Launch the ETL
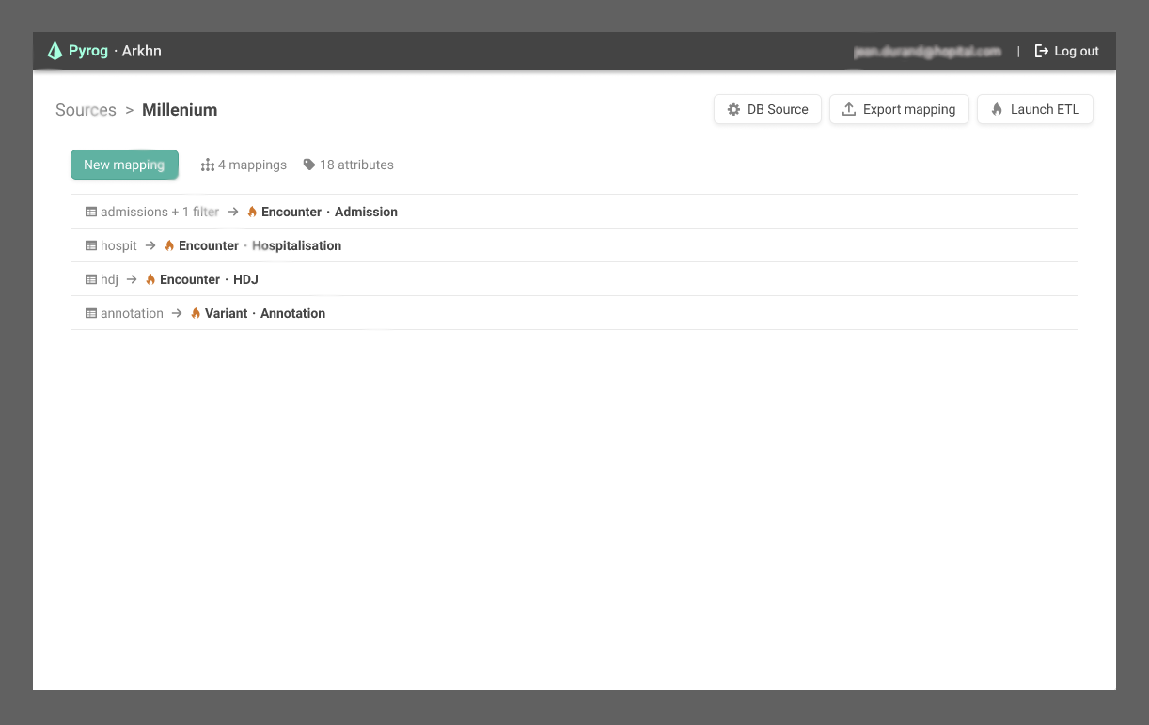This screenshot has width=1149, height=725. coord(1035,109)
